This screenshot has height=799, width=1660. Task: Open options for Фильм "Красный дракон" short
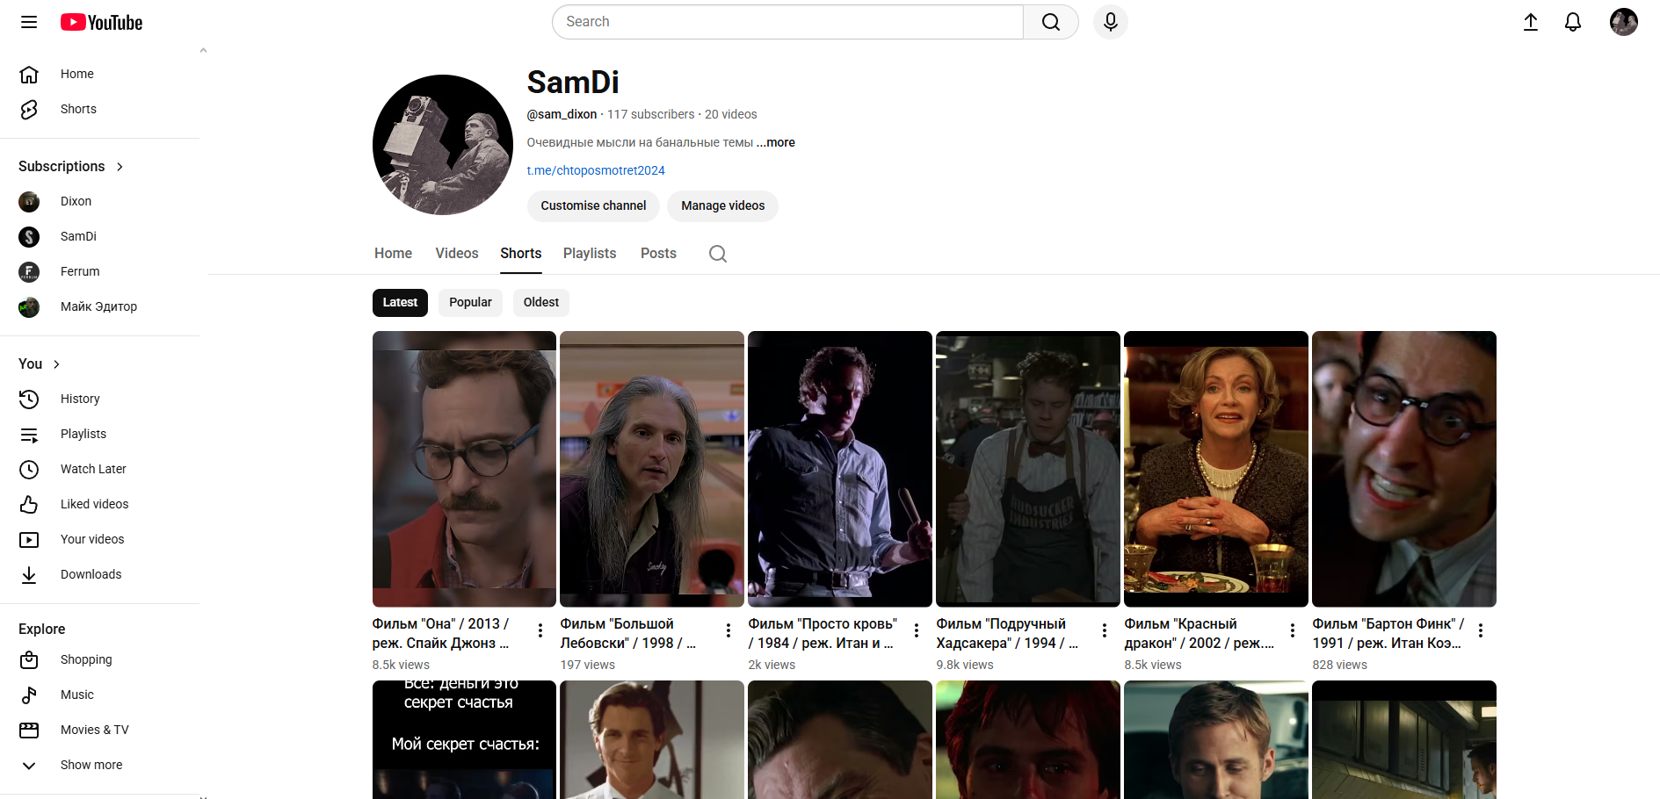[x=1293, y=630]
